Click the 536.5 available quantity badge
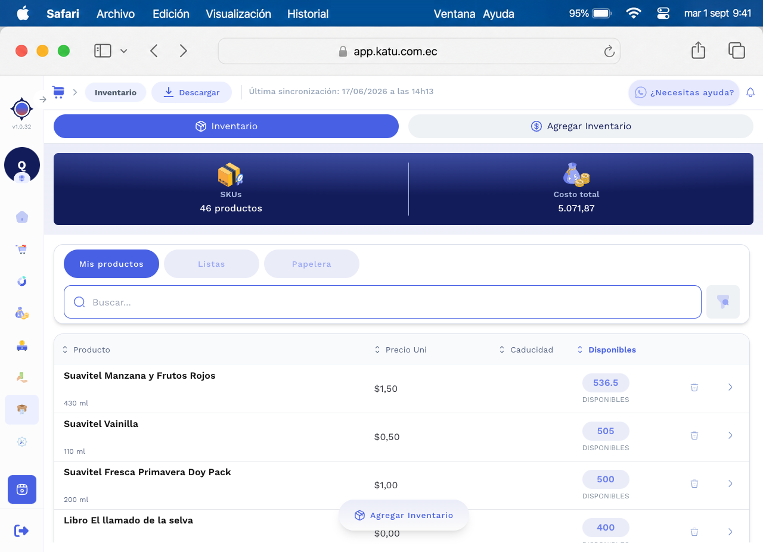 click(x=606, y=383)
